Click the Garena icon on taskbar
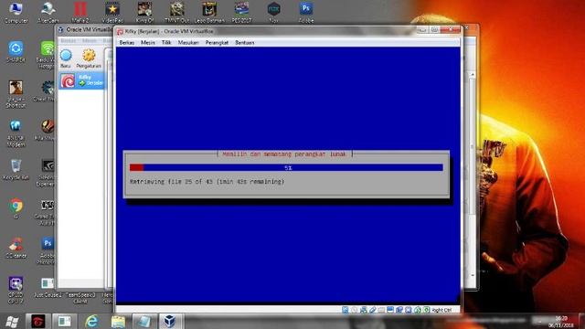Screen dimensions: 585x329 coord(37,321)
